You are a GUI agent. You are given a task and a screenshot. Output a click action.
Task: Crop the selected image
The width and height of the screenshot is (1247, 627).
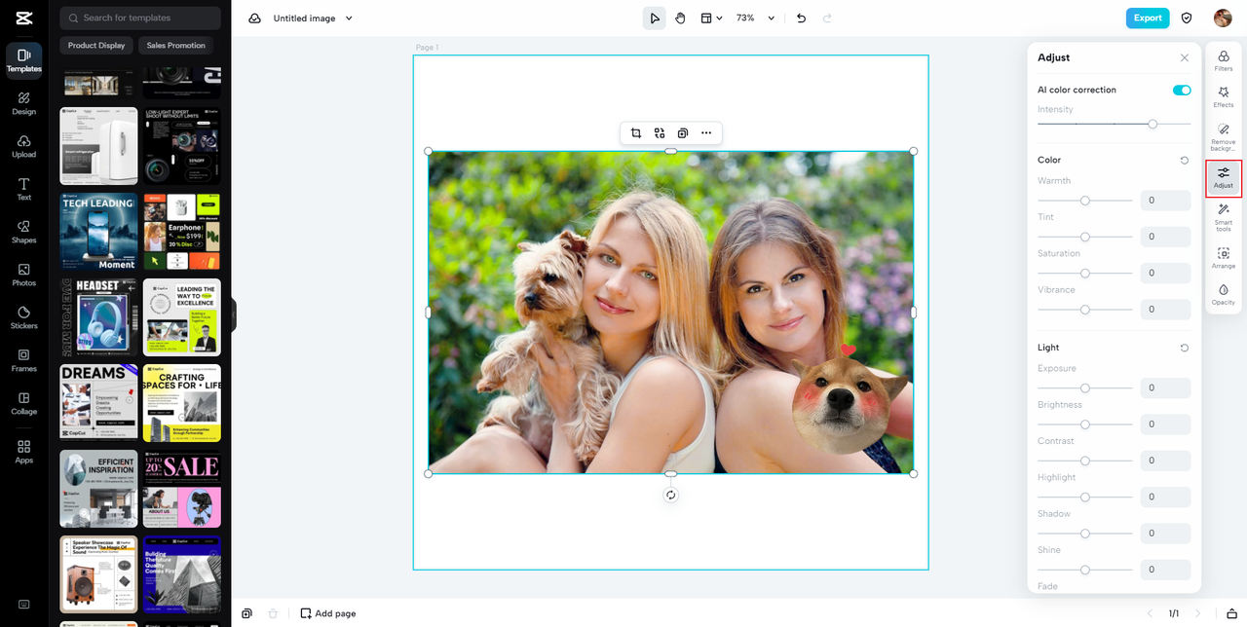[x=636, y=132]
